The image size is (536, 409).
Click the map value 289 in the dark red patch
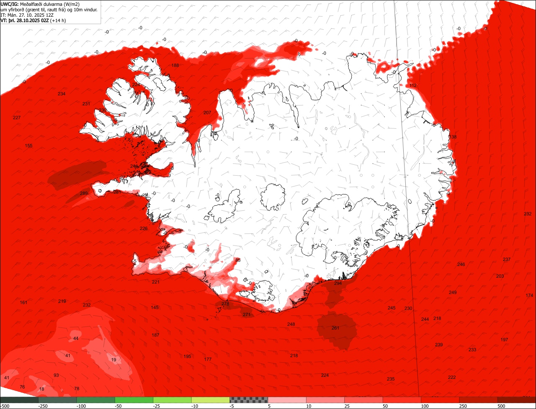[x=84, y=193]
